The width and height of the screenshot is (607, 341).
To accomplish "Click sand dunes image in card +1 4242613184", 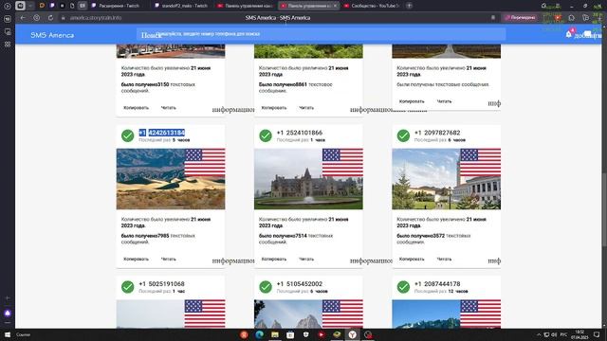I will pyautogui.click(x=171, y=179).
